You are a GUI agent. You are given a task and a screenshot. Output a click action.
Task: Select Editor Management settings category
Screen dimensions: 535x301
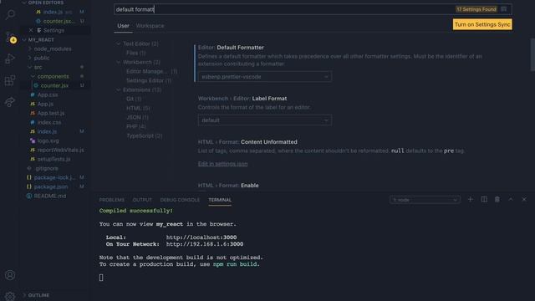[152, 71]
